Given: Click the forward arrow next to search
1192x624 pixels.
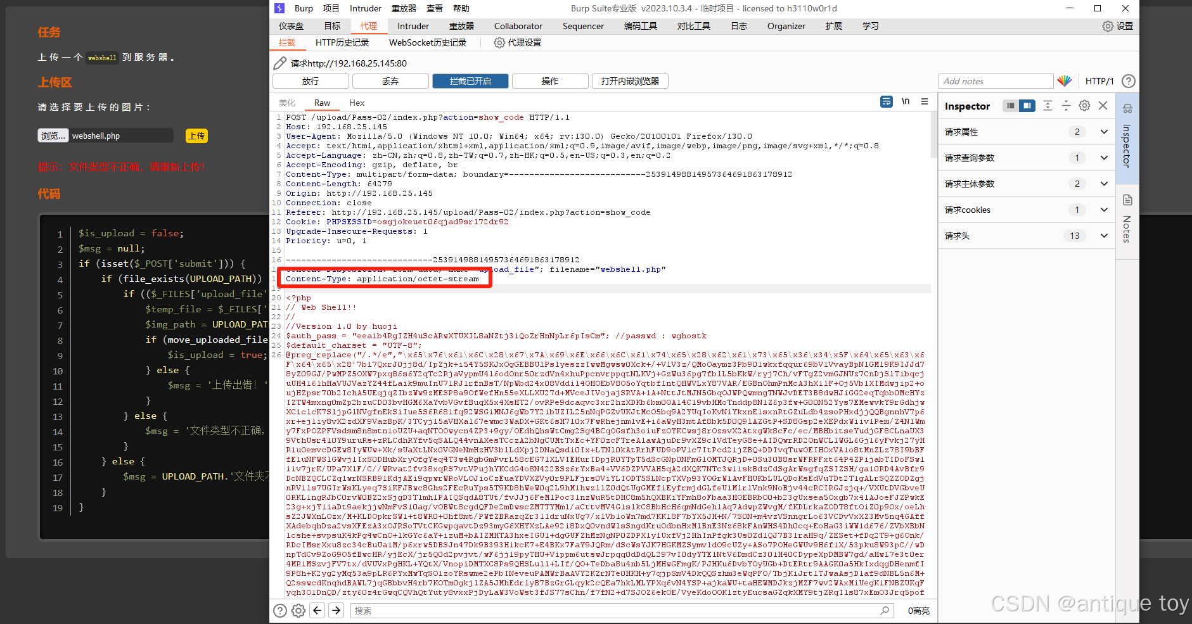Looking at the screenshot, I should 336,611.
